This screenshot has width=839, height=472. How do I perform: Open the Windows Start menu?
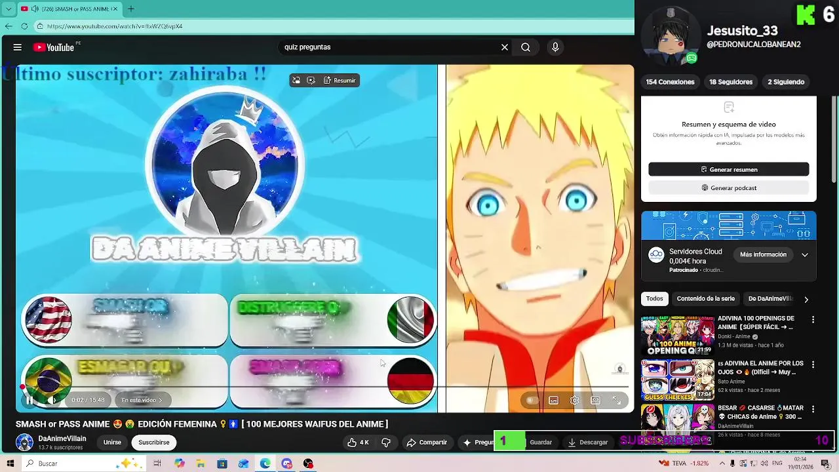point(10,463)
